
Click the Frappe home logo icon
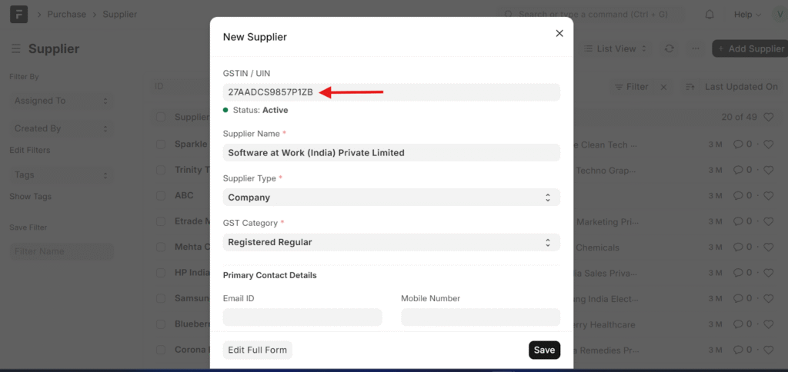(18, 14)
